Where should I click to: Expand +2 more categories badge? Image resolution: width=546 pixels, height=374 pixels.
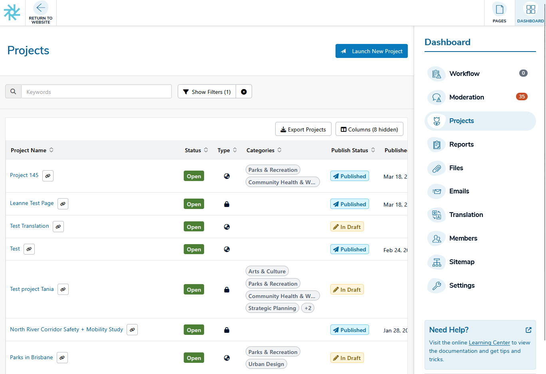point(308,308)
